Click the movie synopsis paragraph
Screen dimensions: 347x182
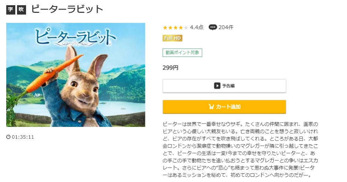pyautogui.click(x=240, y=149)
